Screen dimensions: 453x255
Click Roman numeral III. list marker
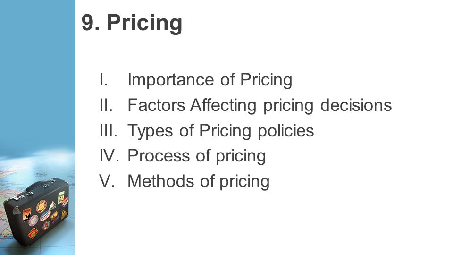108,130
